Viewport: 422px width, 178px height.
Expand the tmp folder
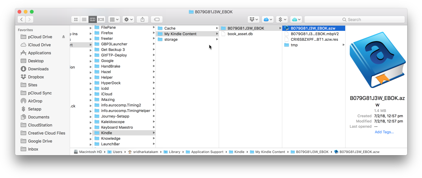coord(343,45)
